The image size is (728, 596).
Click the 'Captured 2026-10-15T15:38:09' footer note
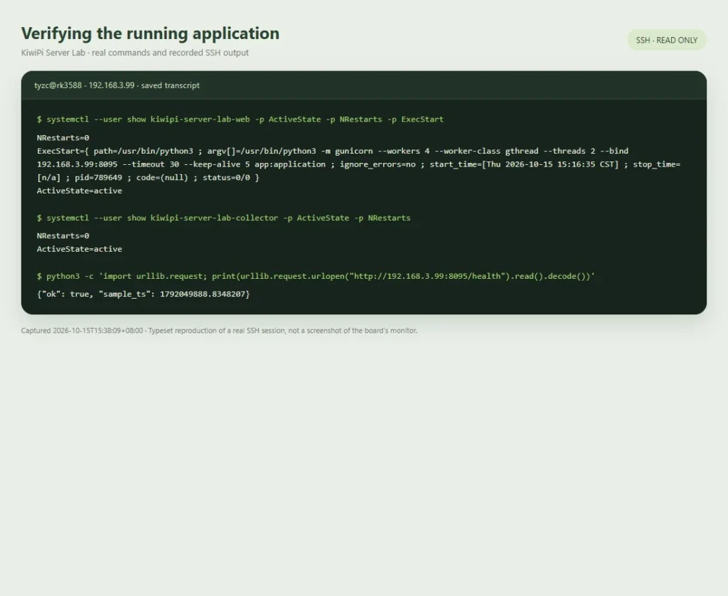[219, 331]
